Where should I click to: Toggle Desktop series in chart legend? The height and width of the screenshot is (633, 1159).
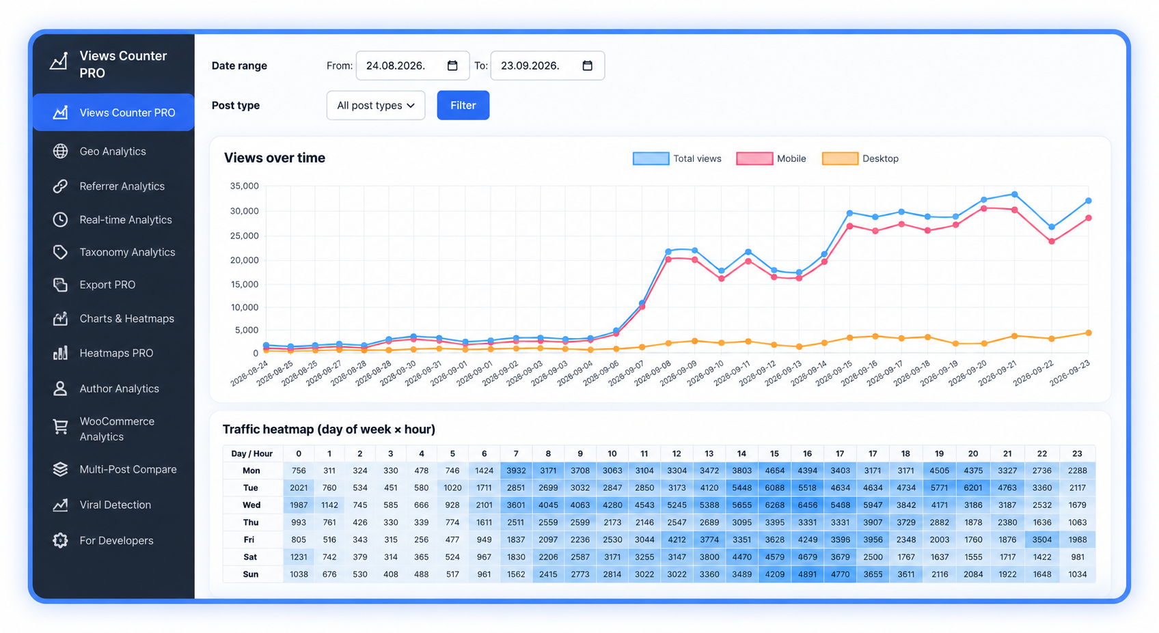[x=860, y=158]
